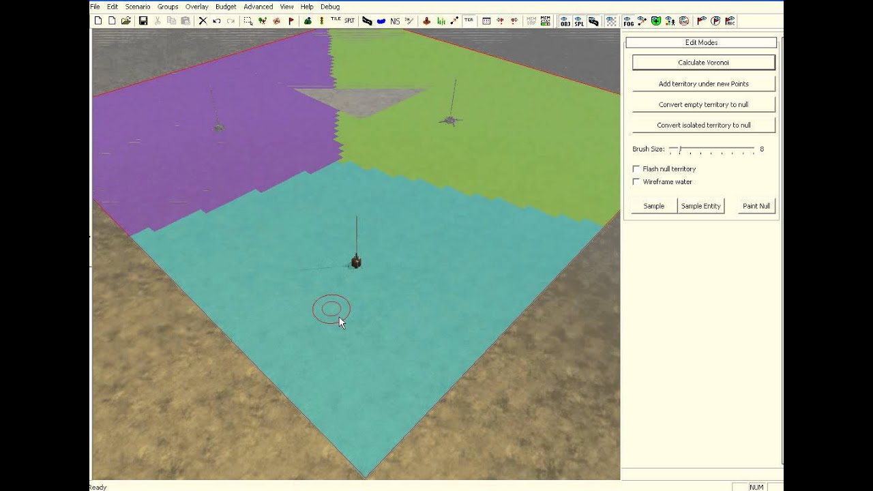Image resolution: width=873 pixels, height=491 pixels.
Task: Toggle checkerboard grid visibility eye icon
Action: click(611, 21)
